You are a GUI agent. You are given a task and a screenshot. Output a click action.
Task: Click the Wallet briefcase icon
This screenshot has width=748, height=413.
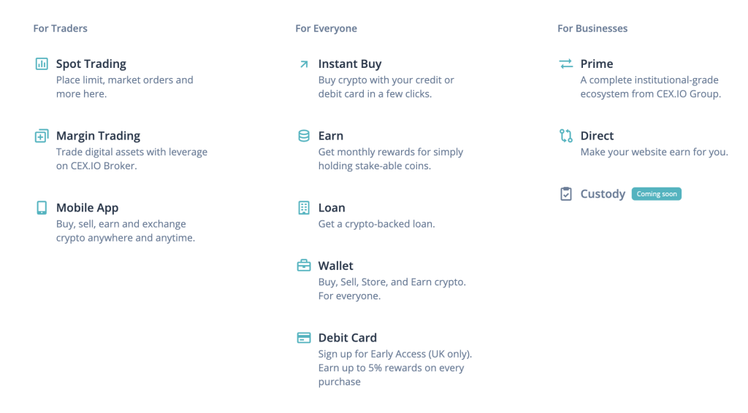(304, 266)
